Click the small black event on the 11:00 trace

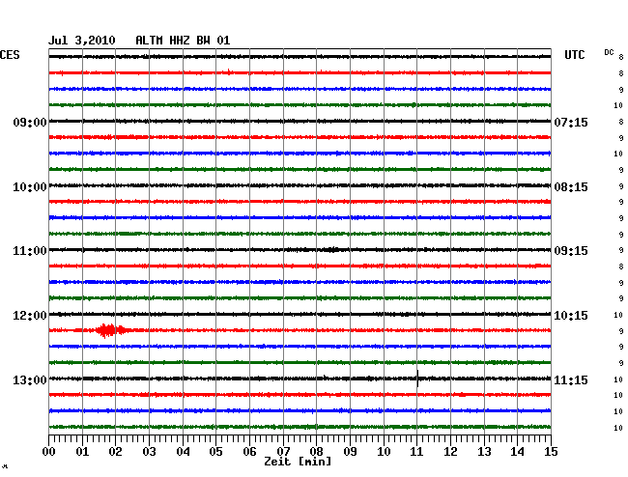[332, 250]
